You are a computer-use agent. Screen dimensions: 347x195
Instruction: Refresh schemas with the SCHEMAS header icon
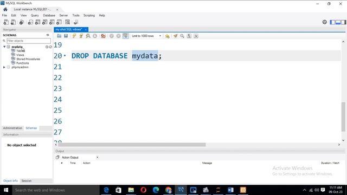click(48, 35)
